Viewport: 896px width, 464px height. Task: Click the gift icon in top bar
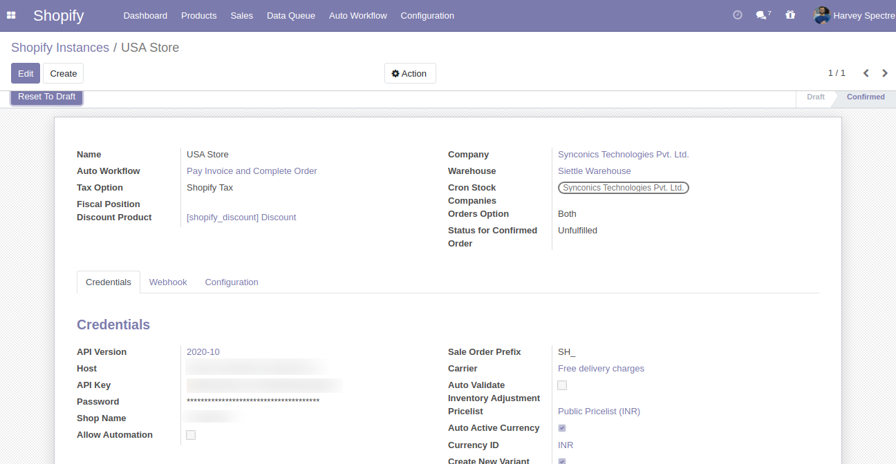pyautogui.click(x=790, y=15)
